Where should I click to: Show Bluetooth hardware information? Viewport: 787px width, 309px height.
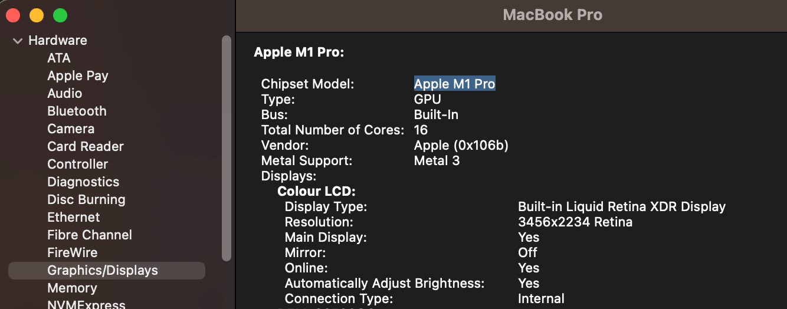[x=77, y=111]
